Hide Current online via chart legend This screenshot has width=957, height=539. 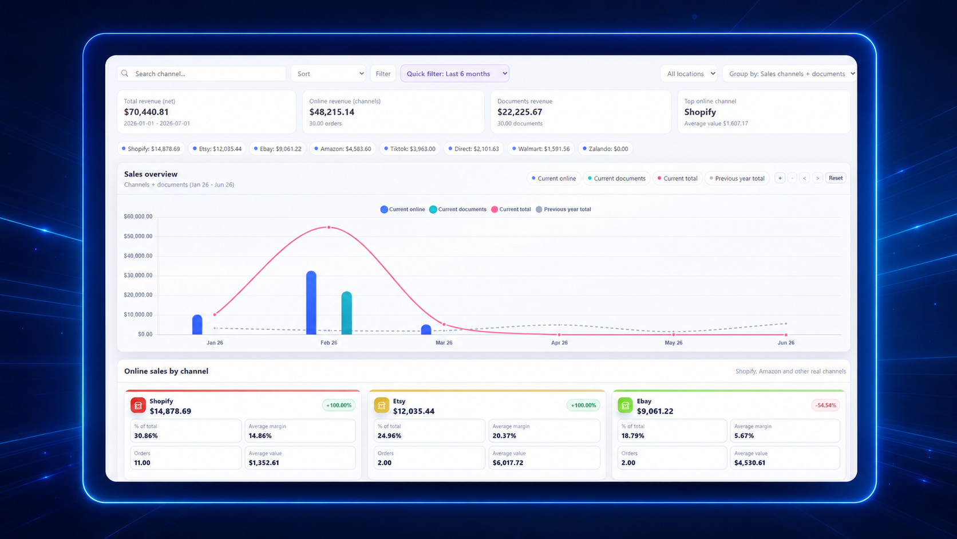click(x=403, y=210)
